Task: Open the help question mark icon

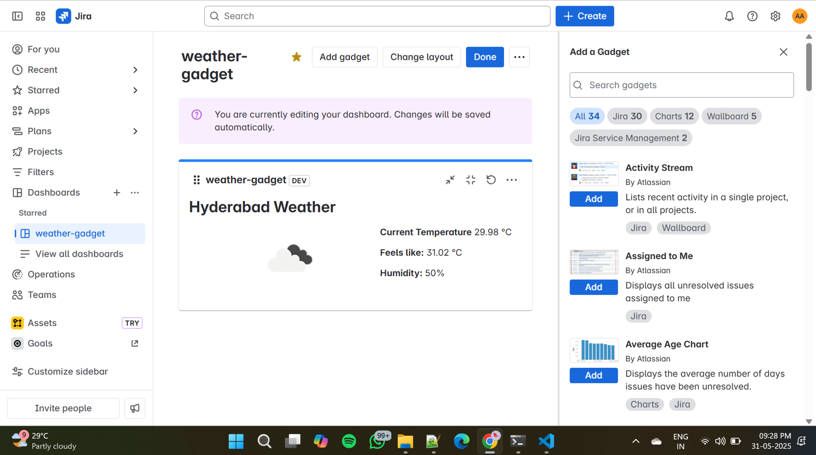Action: [752, 16]
